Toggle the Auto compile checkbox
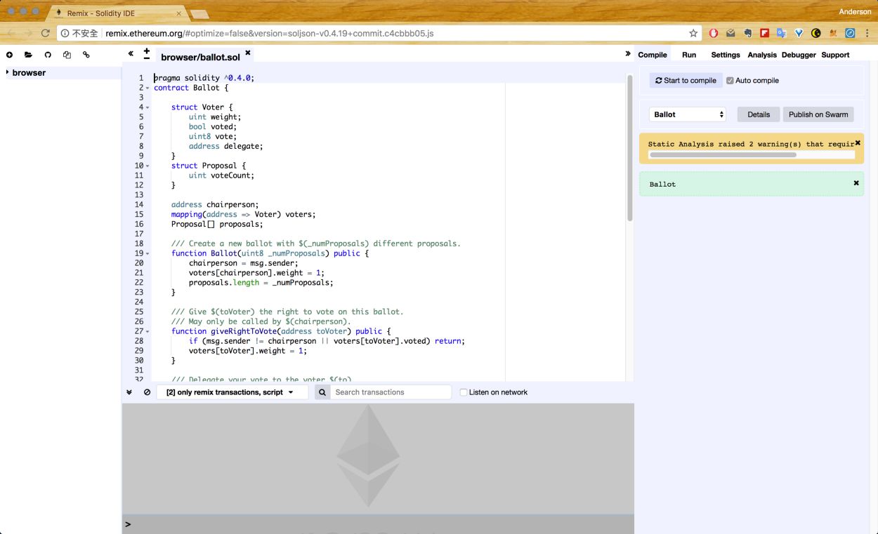Viewport: 878px width, 534px height. [x=730, y=81]
